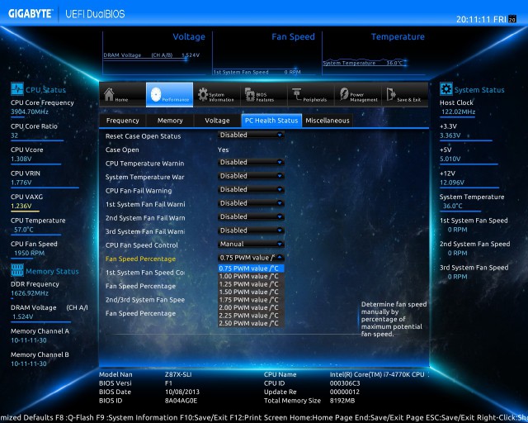This screenshot has height=423, width=528.
Task: Open the Home section icon
Action: [x=109, y=94]
